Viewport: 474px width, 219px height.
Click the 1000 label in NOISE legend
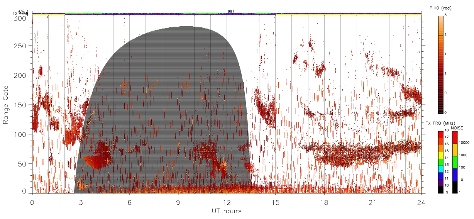coord(463,155)
